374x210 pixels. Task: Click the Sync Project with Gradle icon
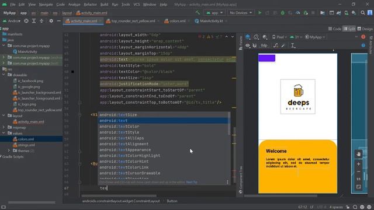[339, 13]
